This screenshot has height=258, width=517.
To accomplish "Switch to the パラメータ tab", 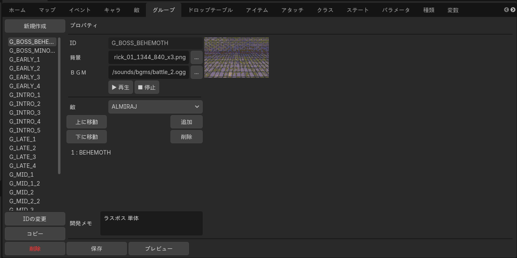I will [396, 10].
